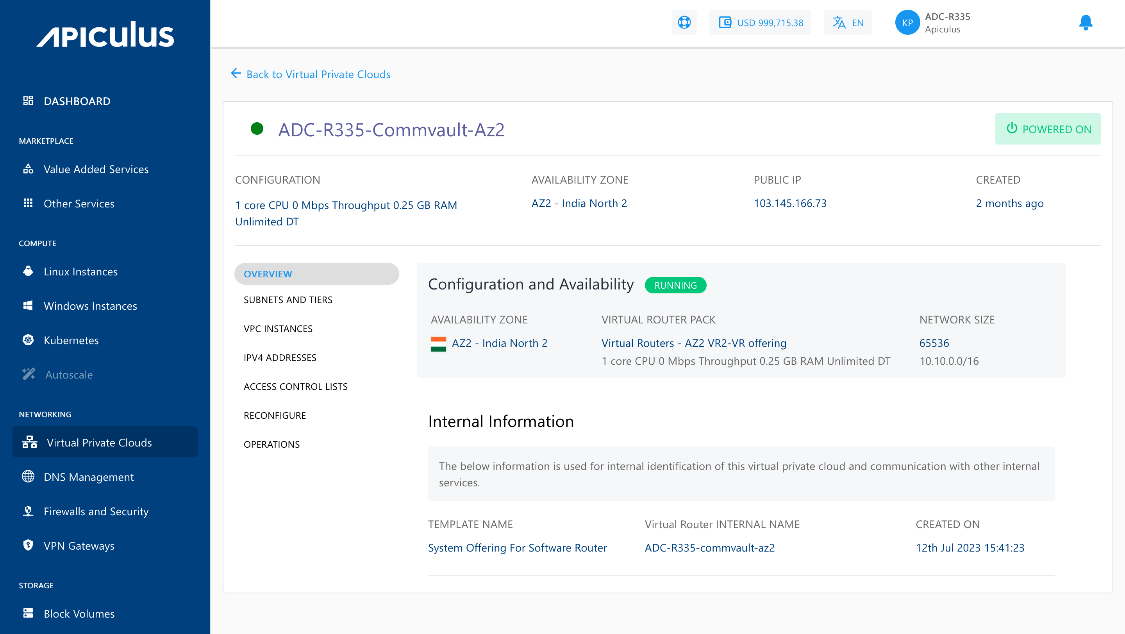Toggle the POWERED ON status button
Viewport: 1125px width, 634px height.
pos(1048,129)
